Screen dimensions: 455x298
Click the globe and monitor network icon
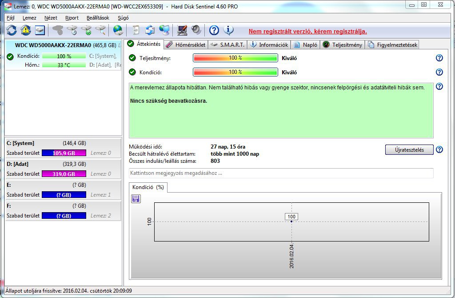coord(164,30)
